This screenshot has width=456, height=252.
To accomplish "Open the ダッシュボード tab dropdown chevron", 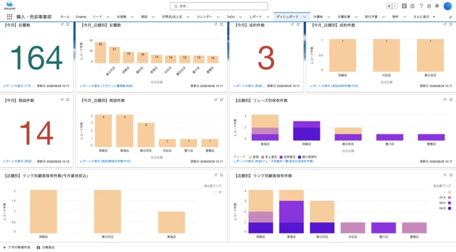I will point(305,17).
